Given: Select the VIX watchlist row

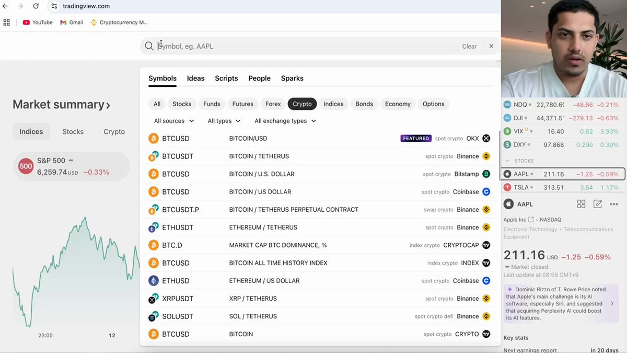Looking at the screenshot, I should [x=563, y=132].
